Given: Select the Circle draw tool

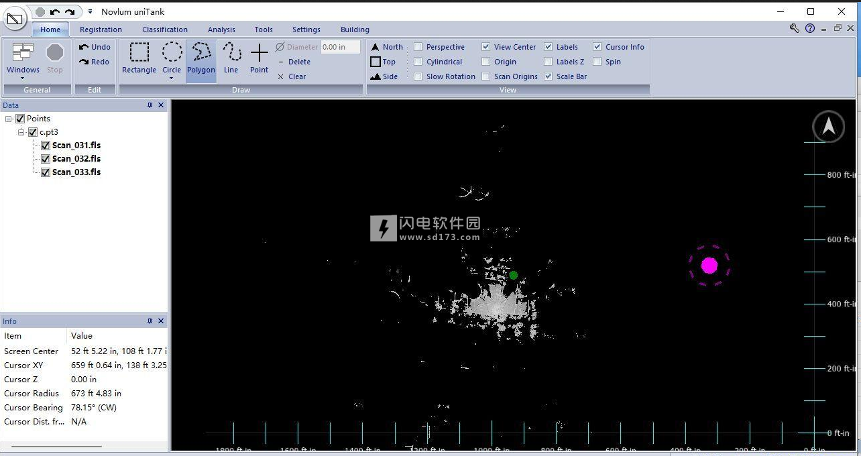Looking at the screenshot, I should click(172, 58).
